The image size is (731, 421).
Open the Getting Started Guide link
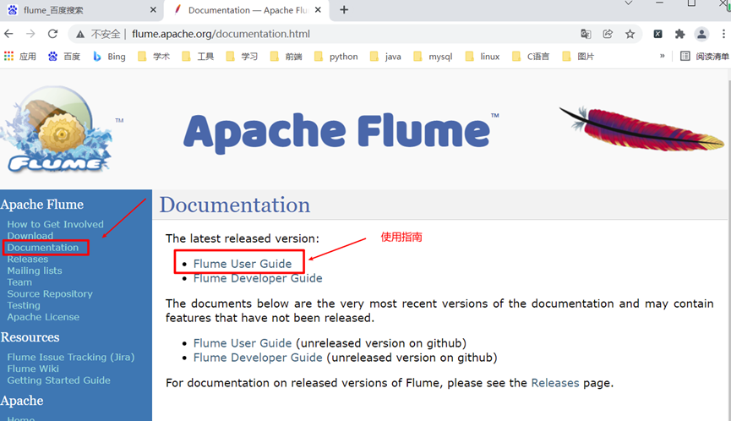tap(59, 380)
